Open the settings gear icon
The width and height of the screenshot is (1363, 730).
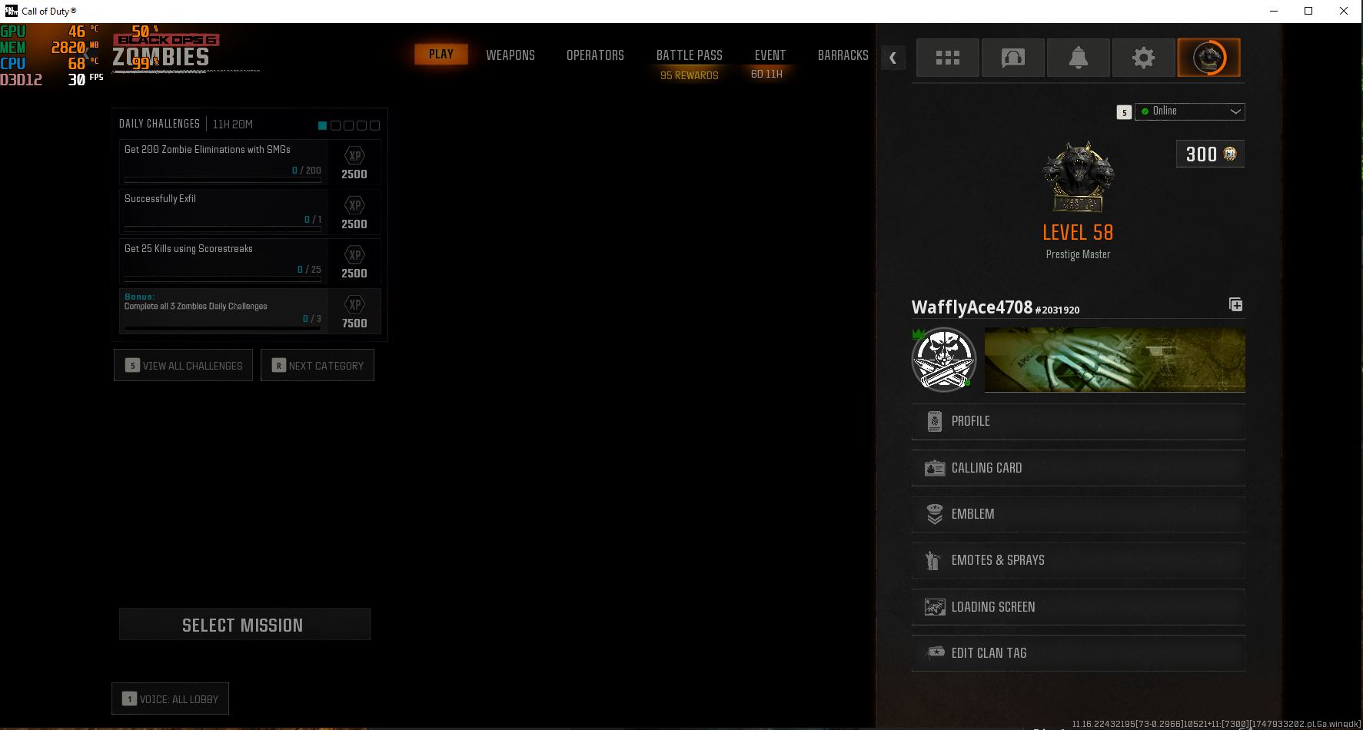tap(1144, 58)
